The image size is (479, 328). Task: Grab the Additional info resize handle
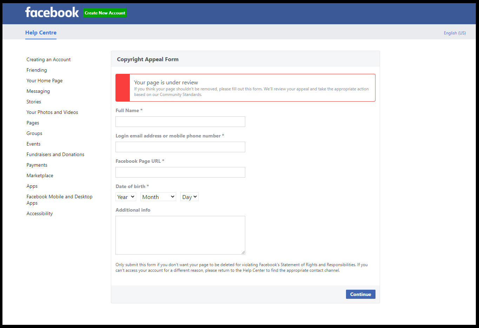(243, 252)
